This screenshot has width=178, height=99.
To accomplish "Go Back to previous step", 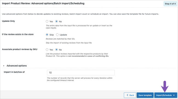I will (x=130, y=95).
